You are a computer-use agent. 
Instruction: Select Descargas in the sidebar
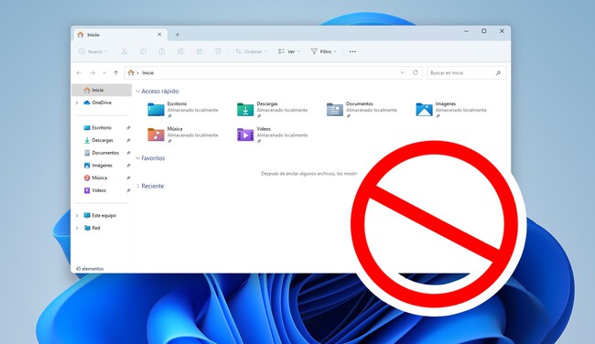pyautogui.click(x=103, y=140)
